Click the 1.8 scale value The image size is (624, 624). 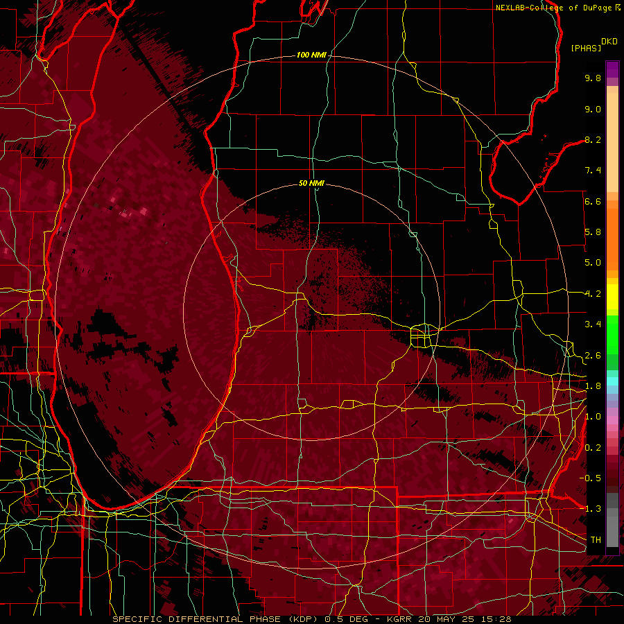tap(593, 386)
